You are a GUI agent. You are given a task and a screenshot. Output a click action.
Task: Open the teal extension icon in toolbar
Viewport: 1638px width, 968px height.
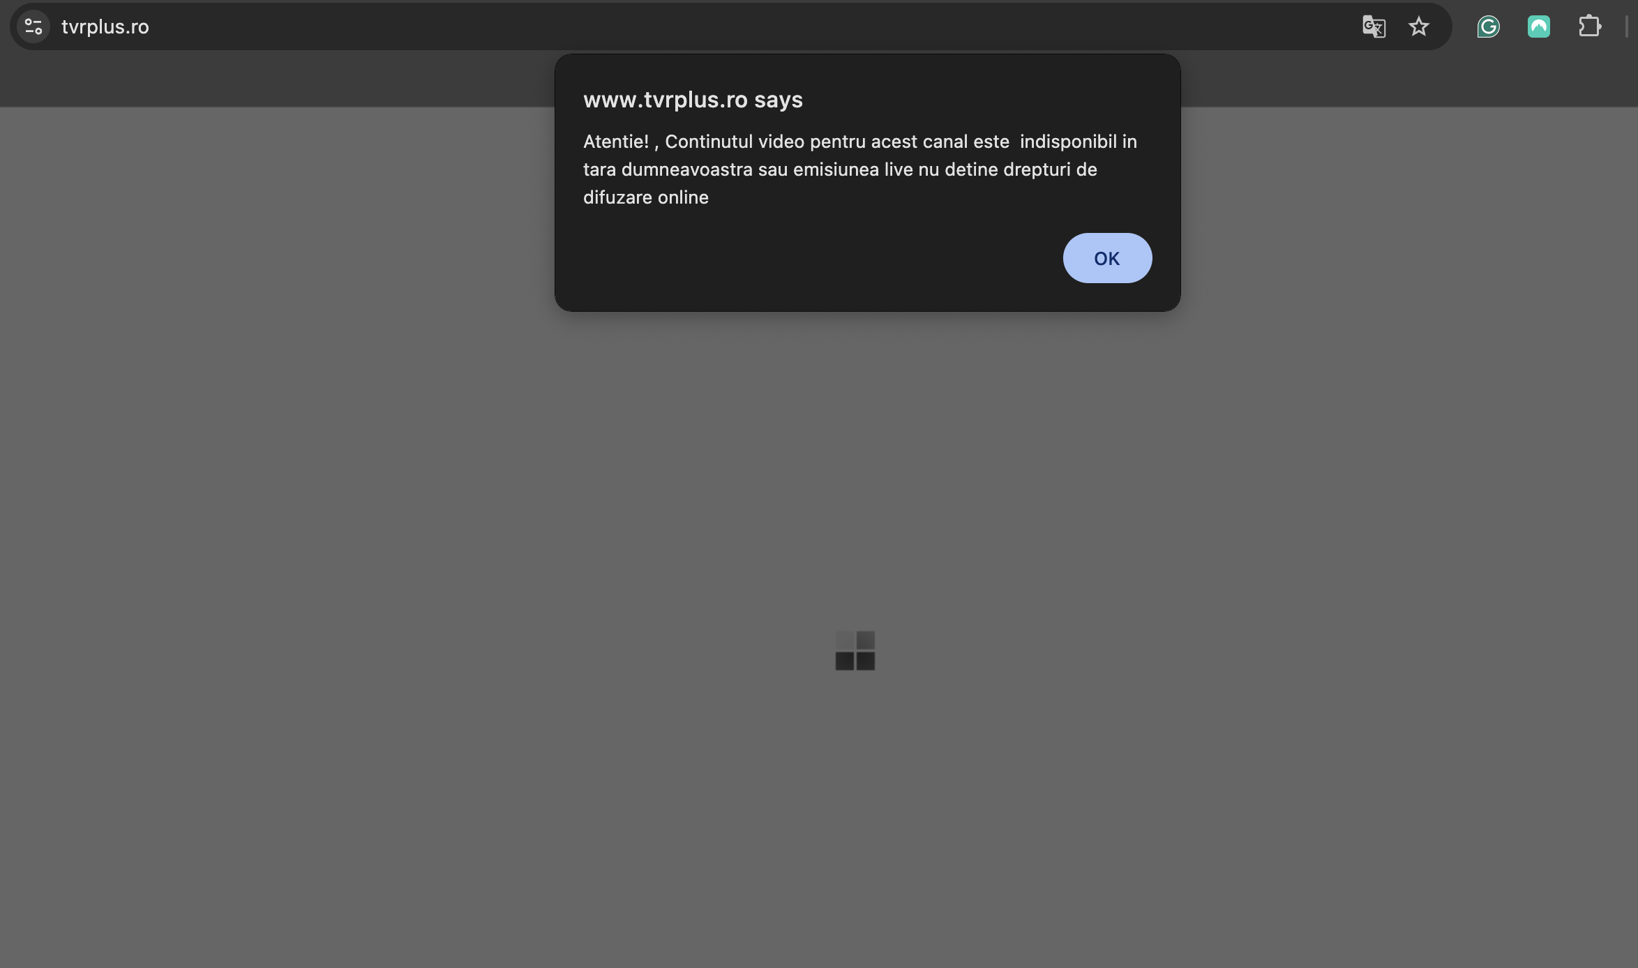pyautogui.click(x=1538, y=27)
